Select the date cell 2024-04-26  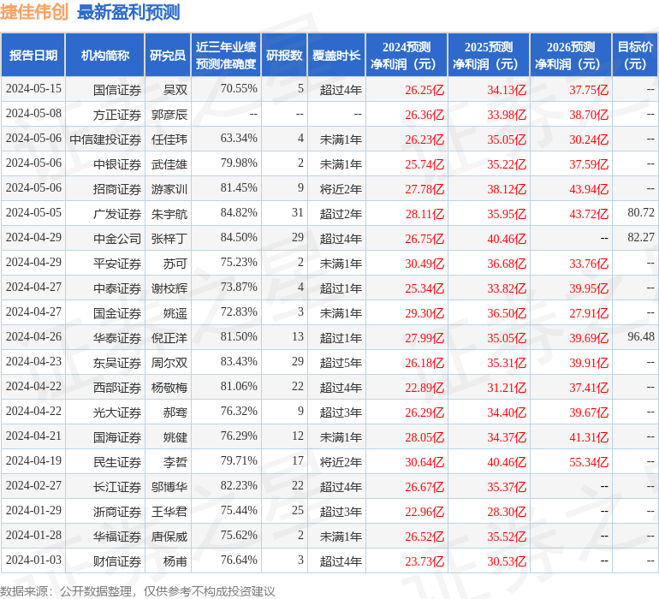33,336
